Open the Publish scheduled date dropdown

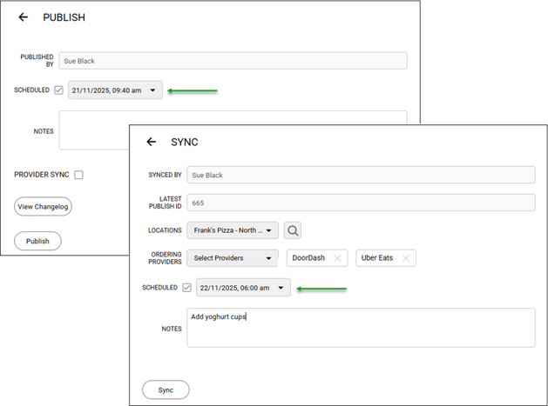tap(153, 90)
